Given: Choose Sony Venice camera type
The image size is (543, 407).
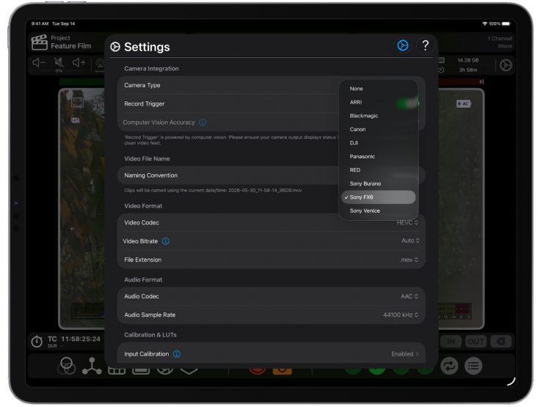Looking at the screenshot, I should 378,210.
